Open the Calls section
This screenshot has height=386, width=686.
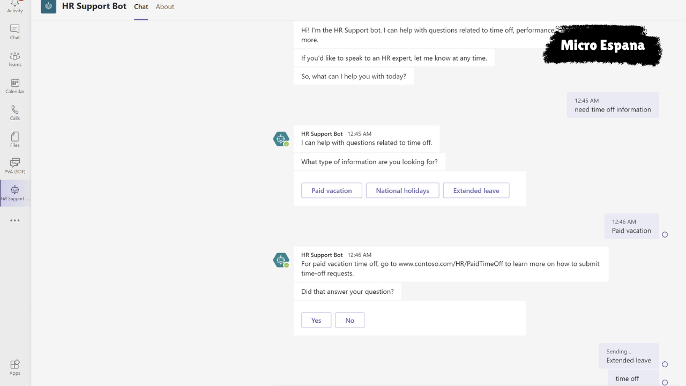tap(14, 113)
